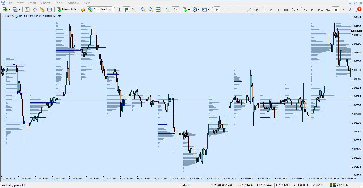Click the triangle beside EURUSD_o,H1 label
The width and height of the screenshot is (363, 188).
[3, 16]
